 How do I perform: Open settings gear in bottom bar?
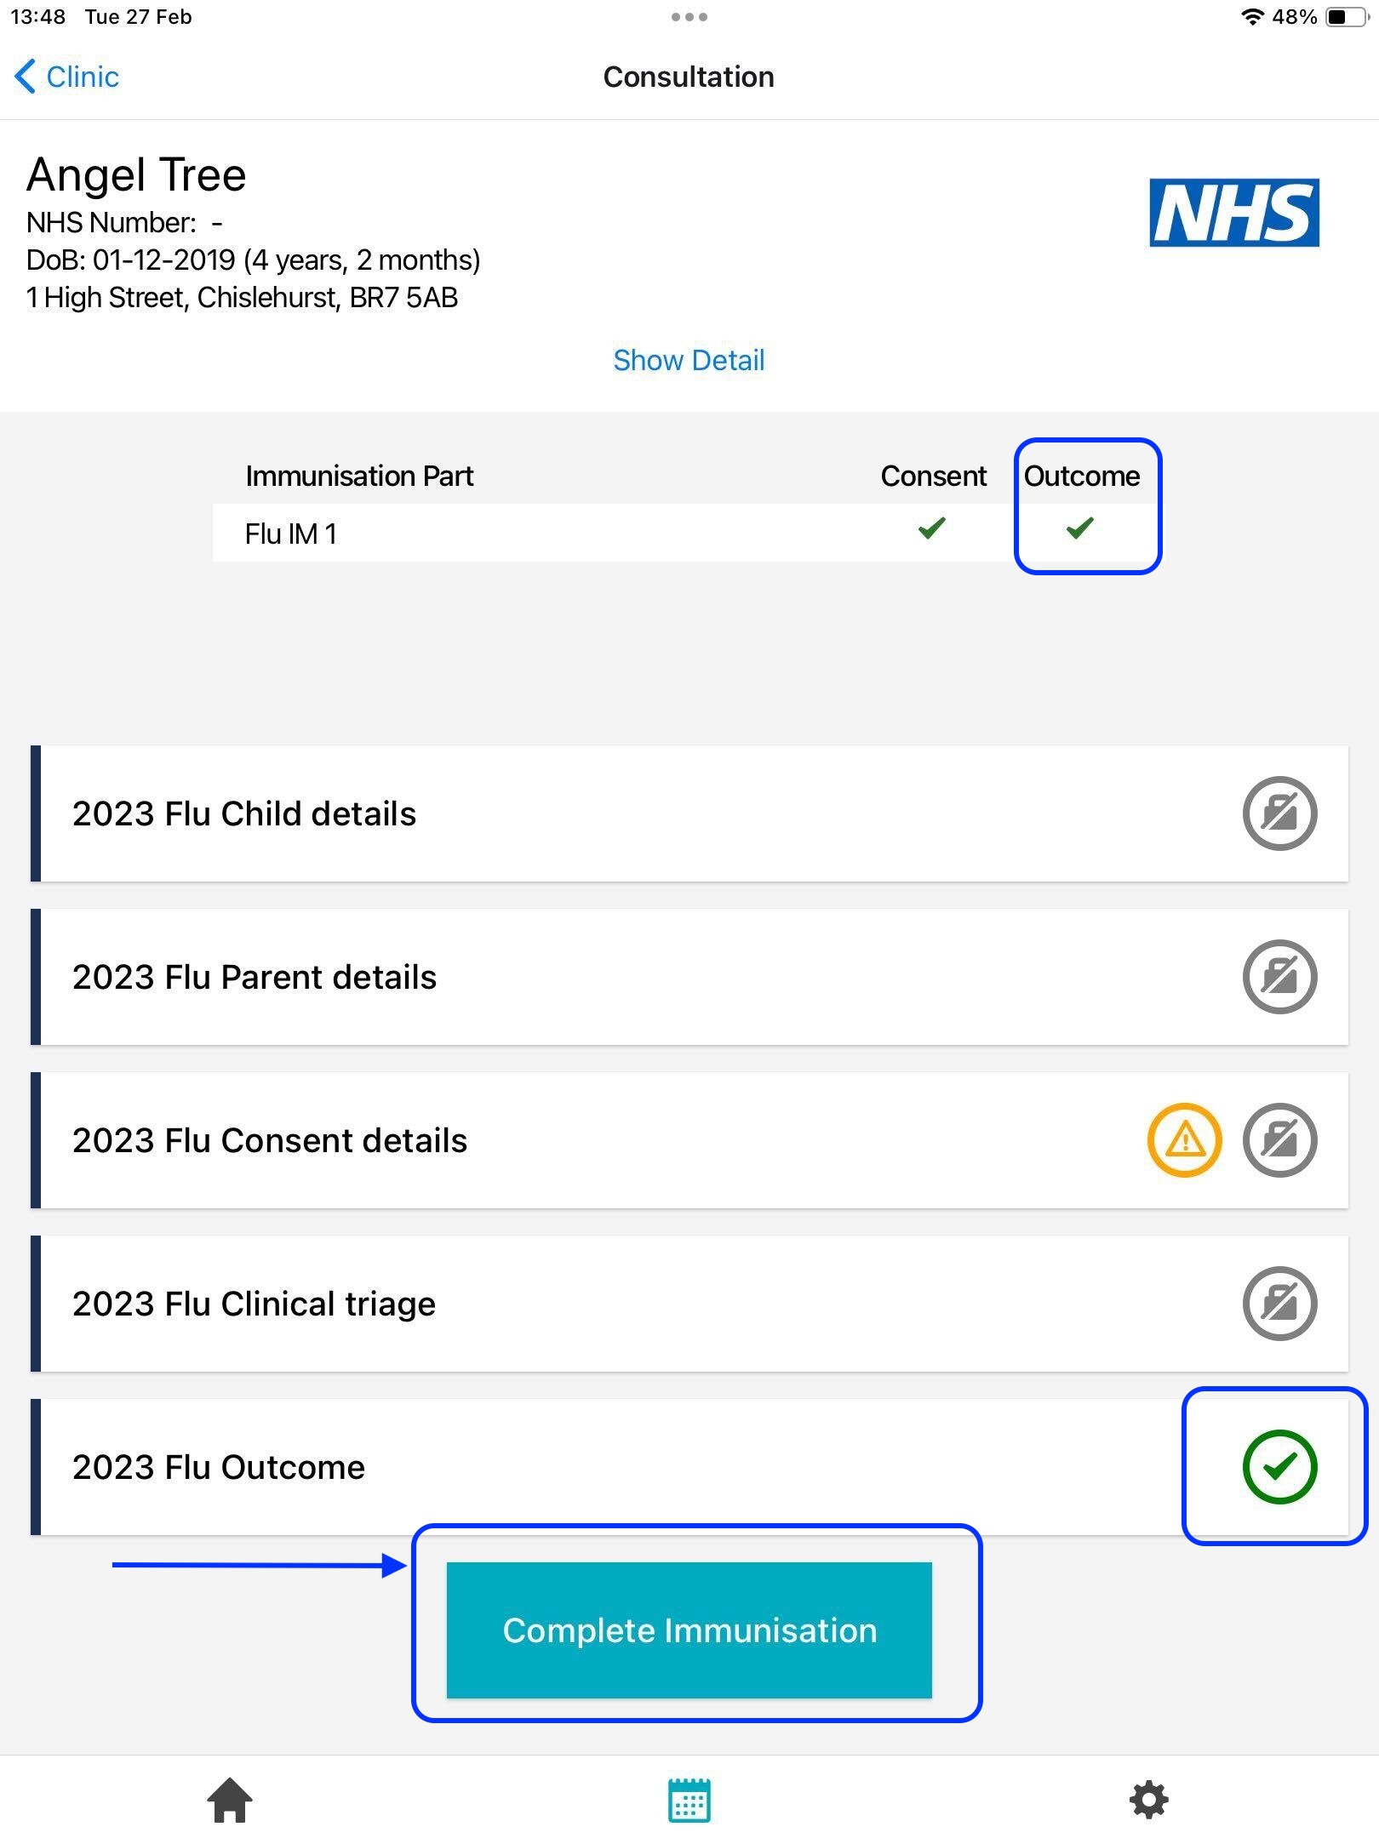pos(1148,1801)
